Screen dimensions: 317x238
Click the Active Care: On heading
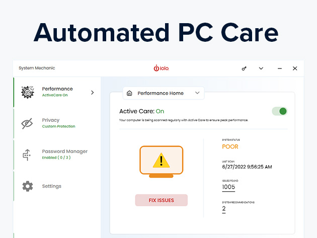click(141, 111)
